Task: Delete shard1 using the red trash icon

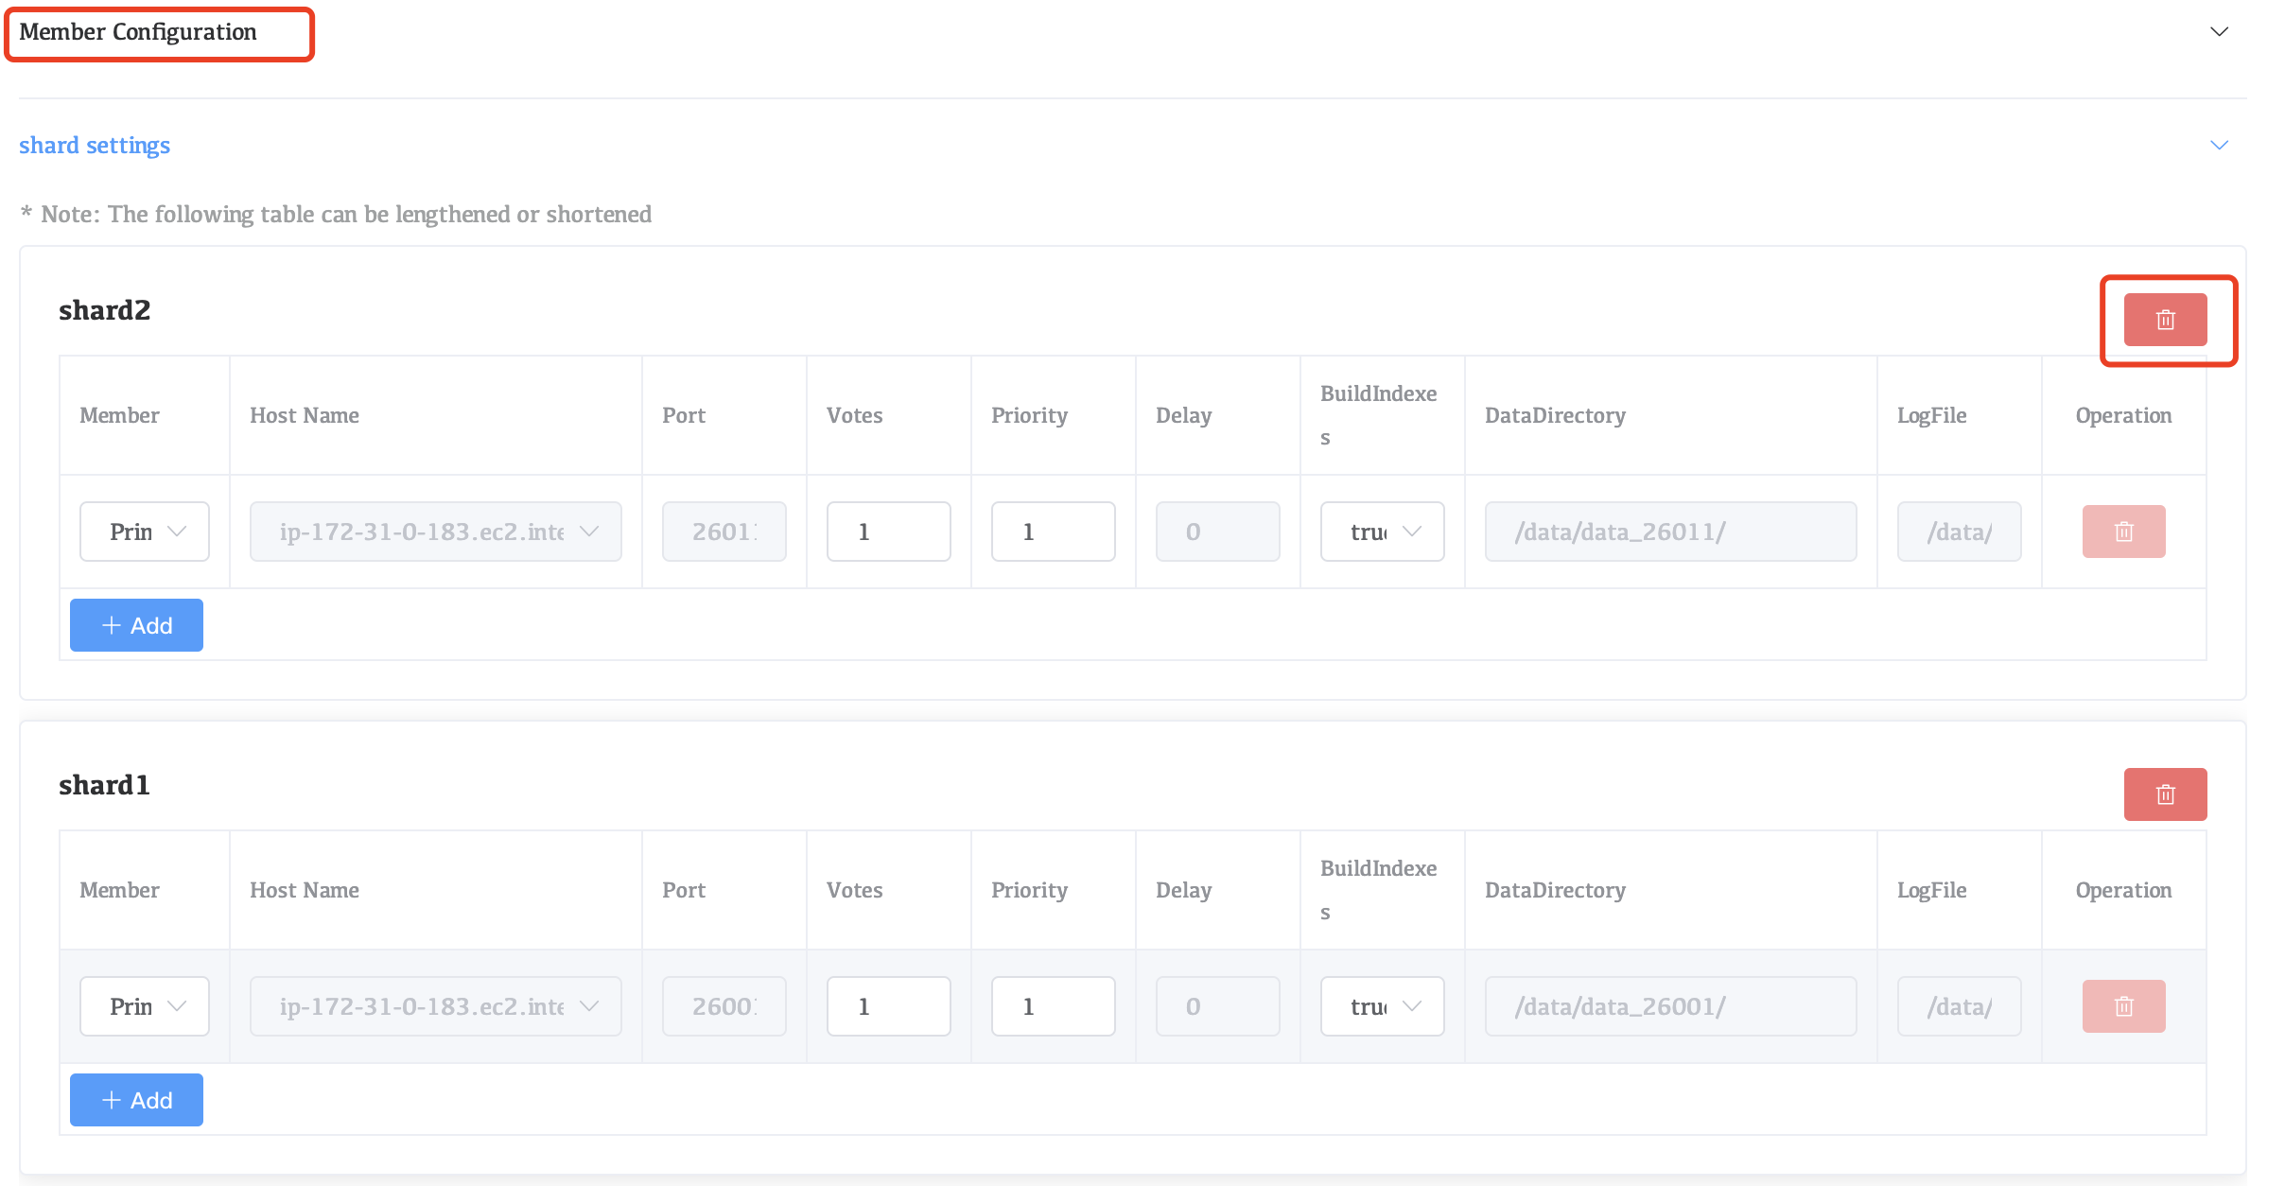Action: coord(2165,794)
